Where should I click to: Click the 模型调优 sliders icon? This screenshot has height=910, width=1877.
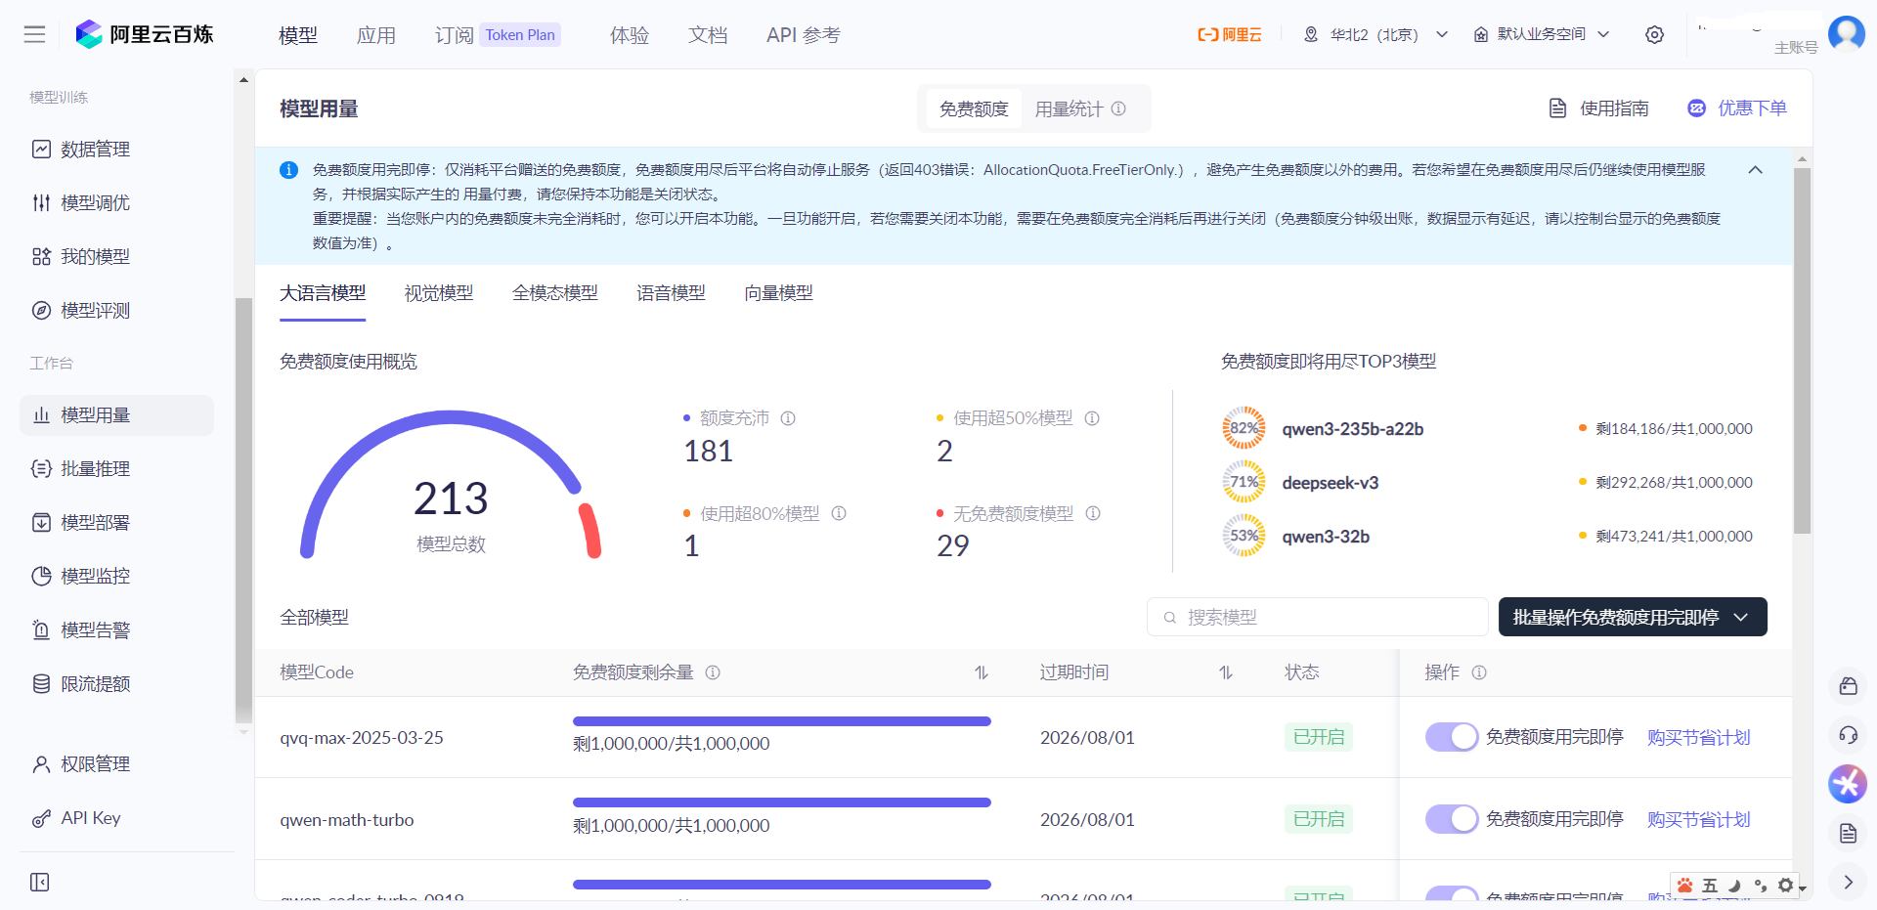(x=41, y=203)
